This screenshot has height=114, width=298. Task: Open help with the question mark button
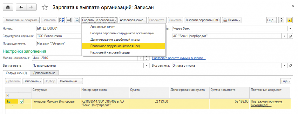pyautogui.click(x=281, y=20)
